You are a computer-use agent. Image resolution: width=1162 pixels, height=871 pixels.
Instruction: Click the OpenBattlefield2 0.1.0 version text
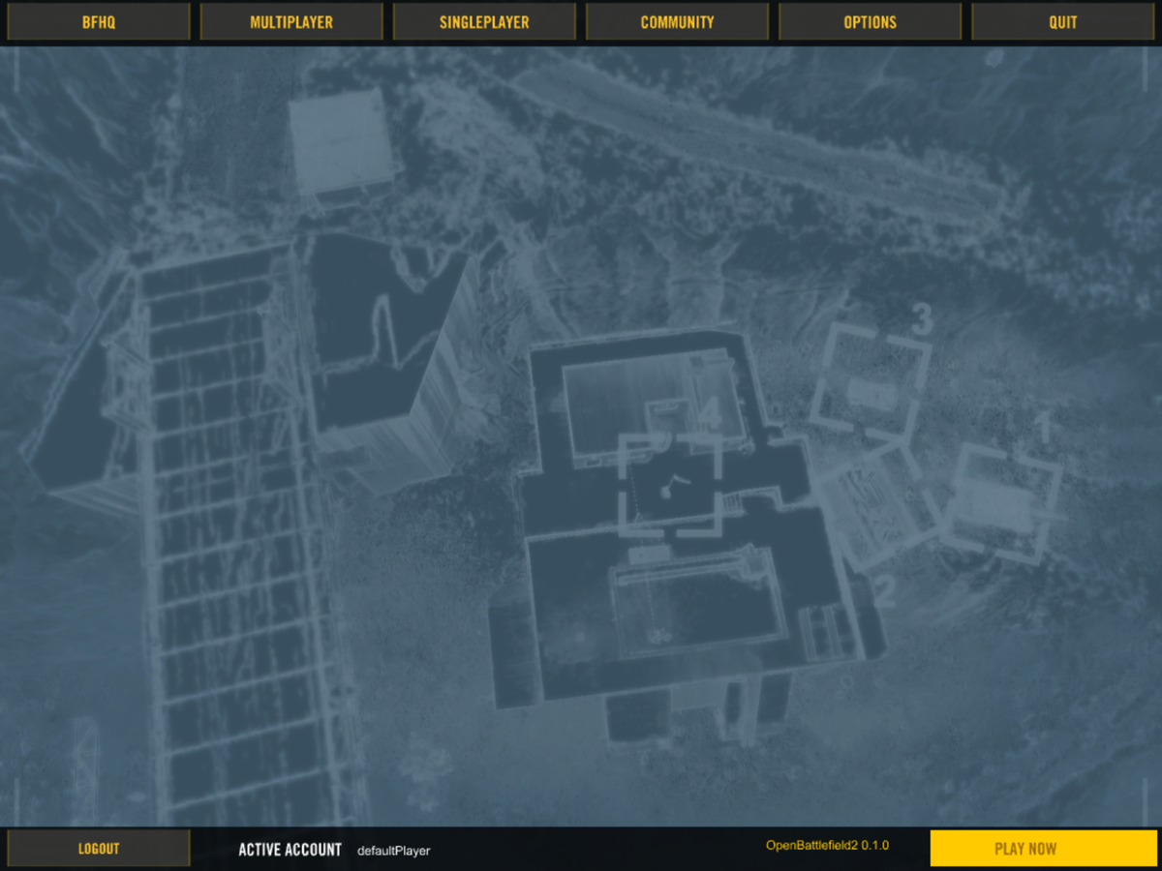pos(827,845)
